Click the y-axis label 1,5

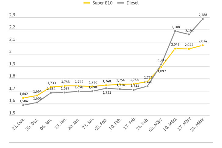click(x=12, y=113)
